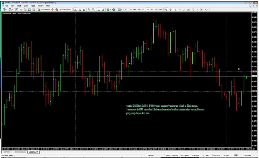
Task: Draw a vertical line tool
Action: (176, 10)
